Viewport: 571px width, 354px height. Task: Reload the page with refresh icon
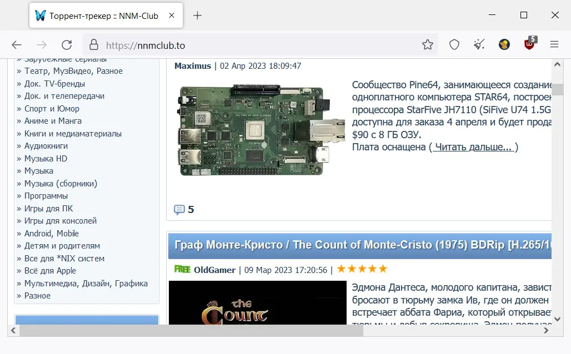tap(67, 45)
